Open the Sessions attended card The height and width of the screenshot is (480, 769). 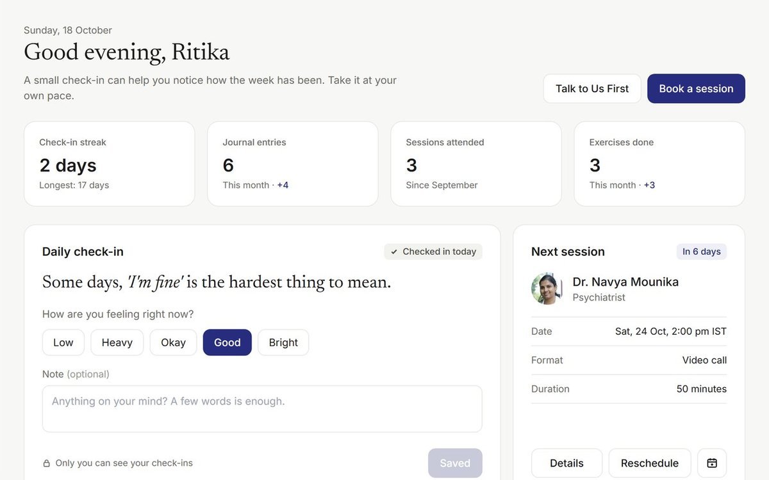476,164
